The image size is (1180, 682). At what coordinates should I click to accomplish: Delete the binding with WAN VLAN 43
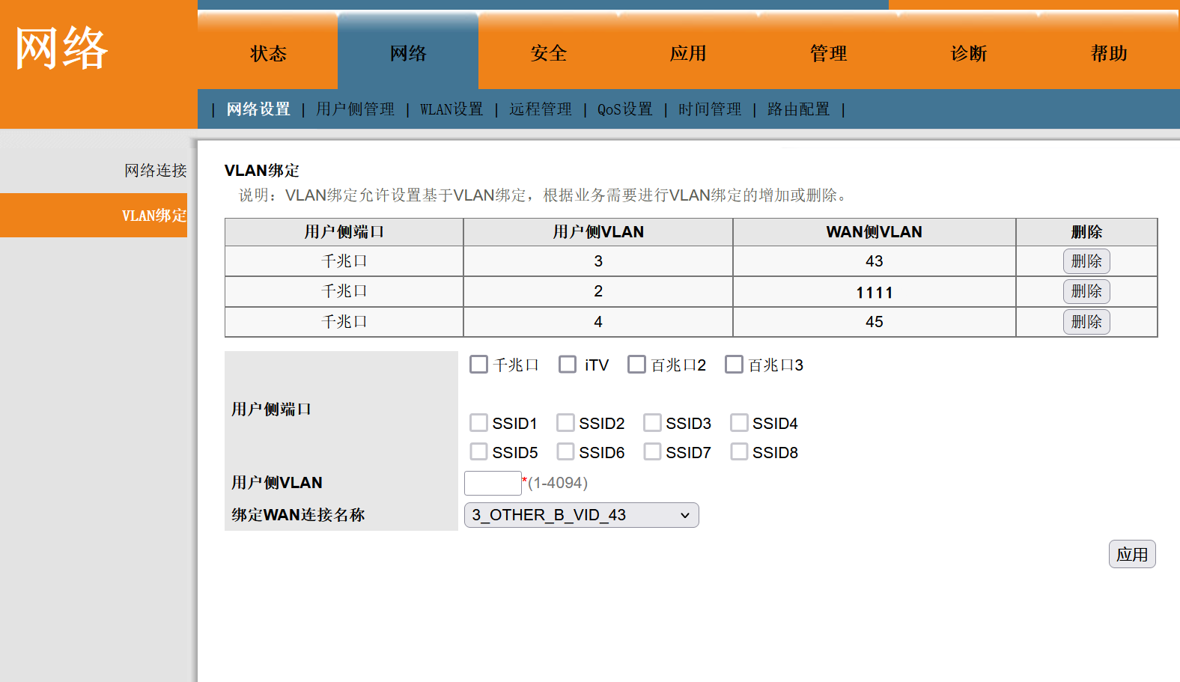1086,261
